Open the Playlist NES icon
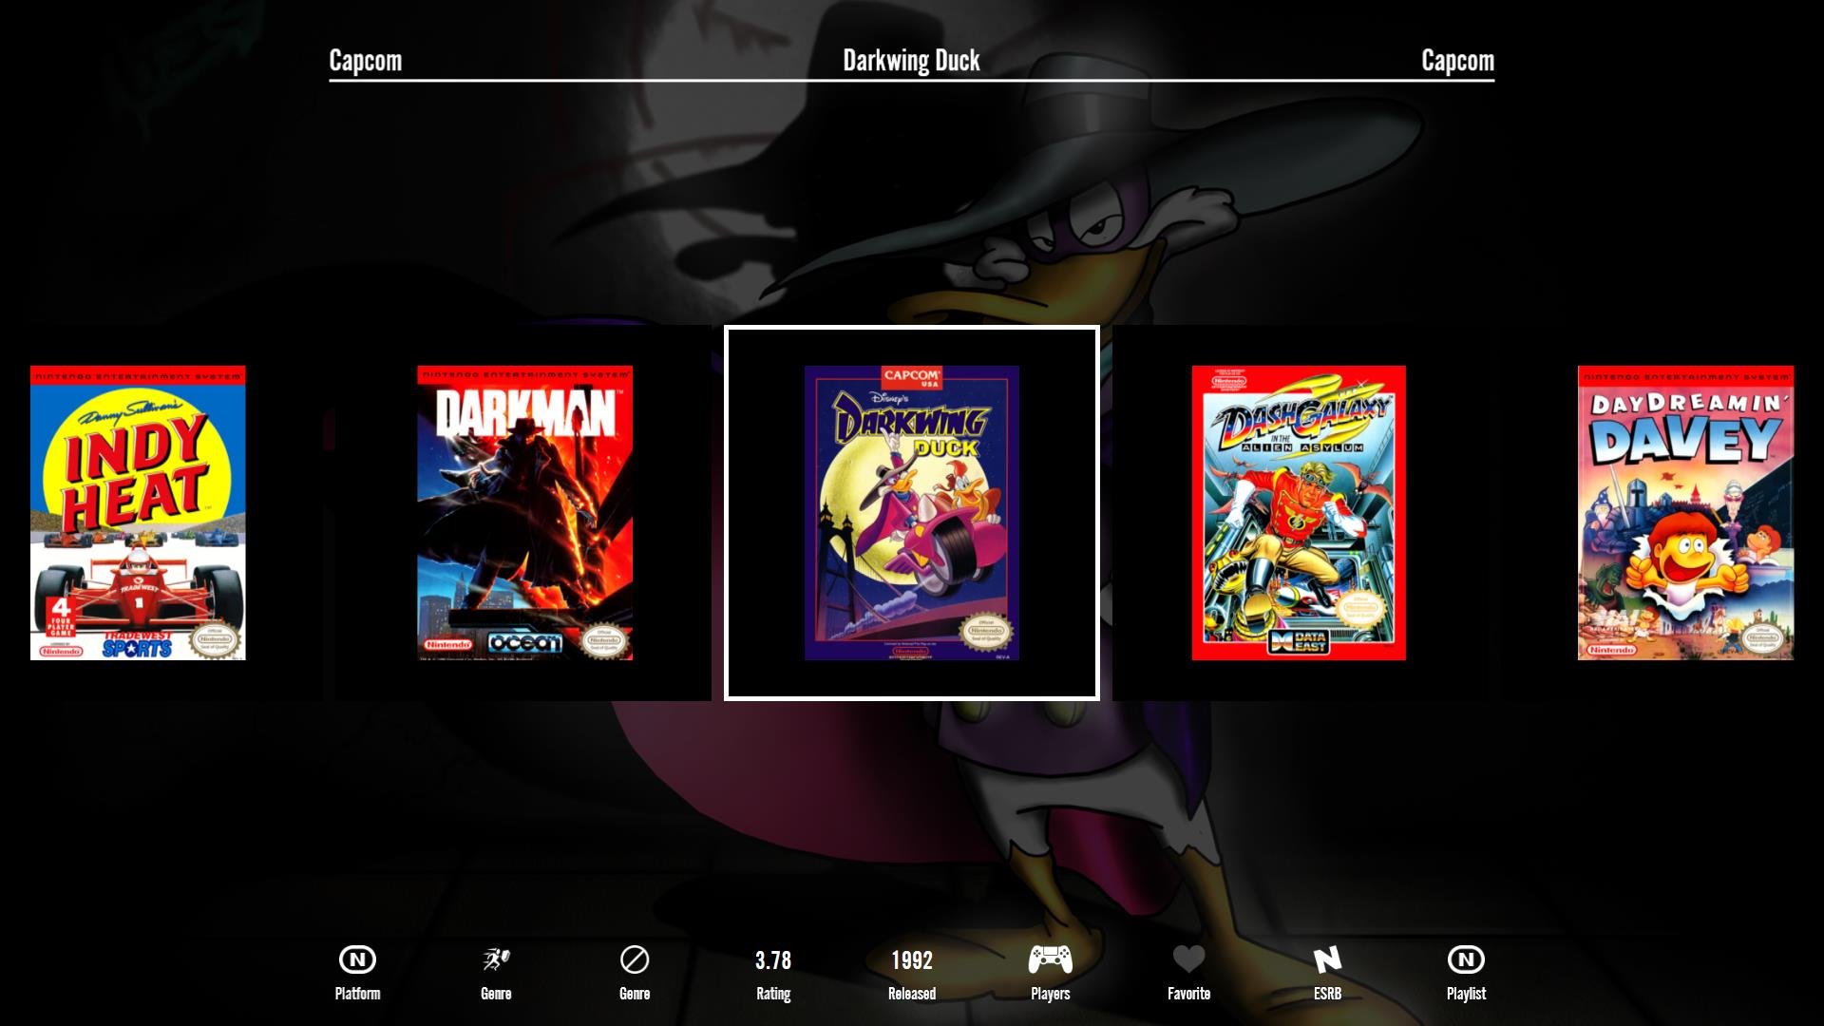 (1466, 959)
